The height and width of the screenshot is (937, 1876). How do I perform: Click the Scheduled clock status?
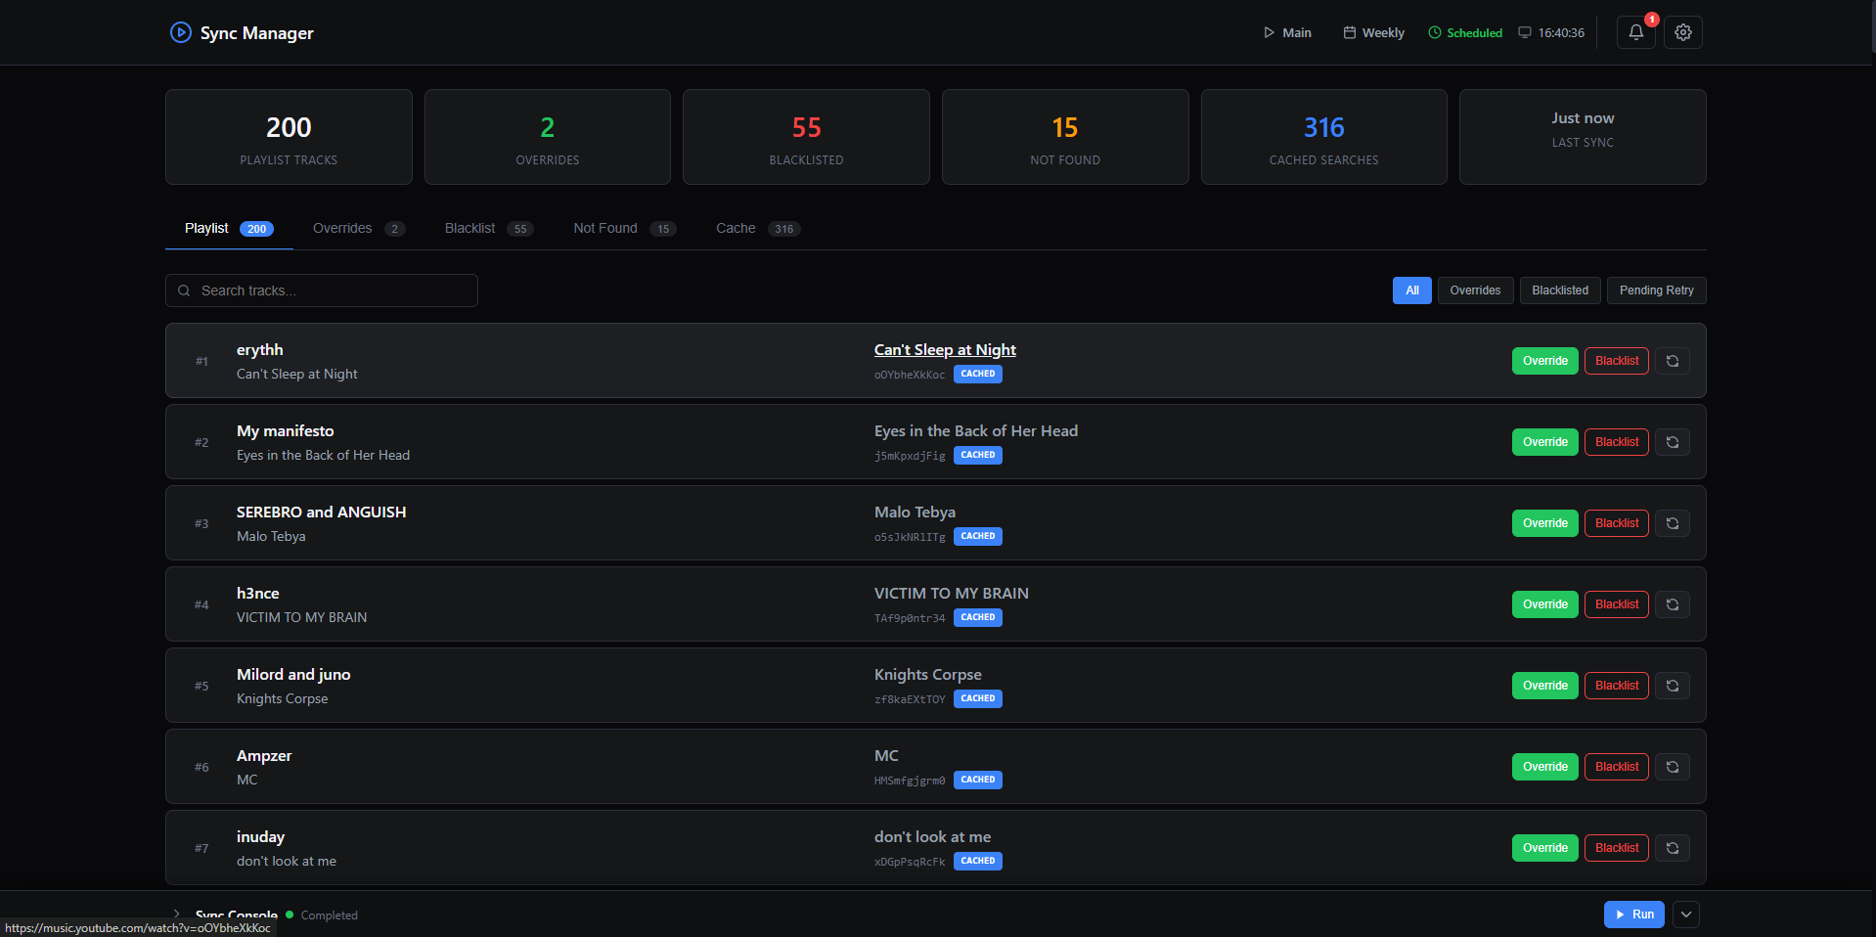tap(1464, 32)
